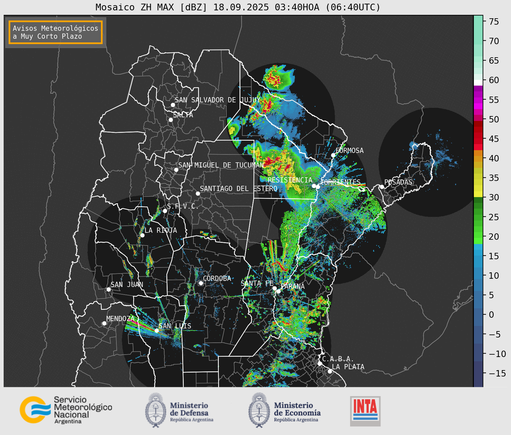Click the S.F.V.C. map label
The height and width of the screenshot is (435, 511).
click(x=183, y=207)
